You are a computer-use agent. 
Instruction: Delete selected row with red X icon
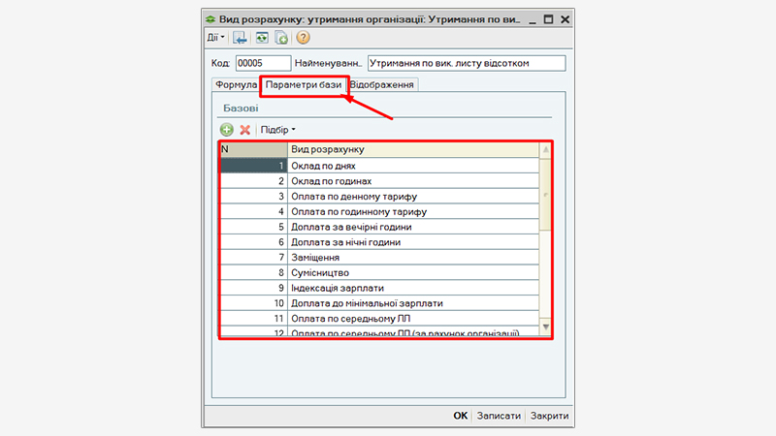coord(244,129)
